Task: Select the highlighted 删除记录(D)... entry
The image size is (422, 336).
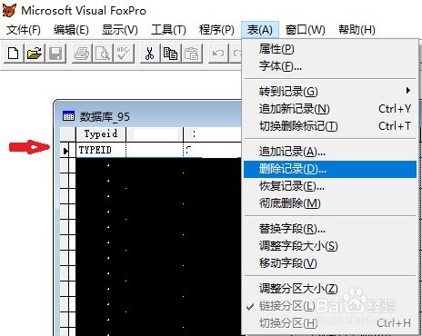Action: tap(330, 169)
